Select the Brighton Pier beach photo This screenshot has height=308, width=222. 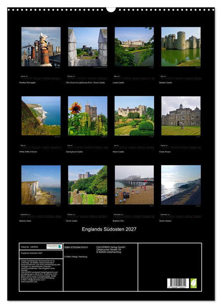(x=134, y=185)
